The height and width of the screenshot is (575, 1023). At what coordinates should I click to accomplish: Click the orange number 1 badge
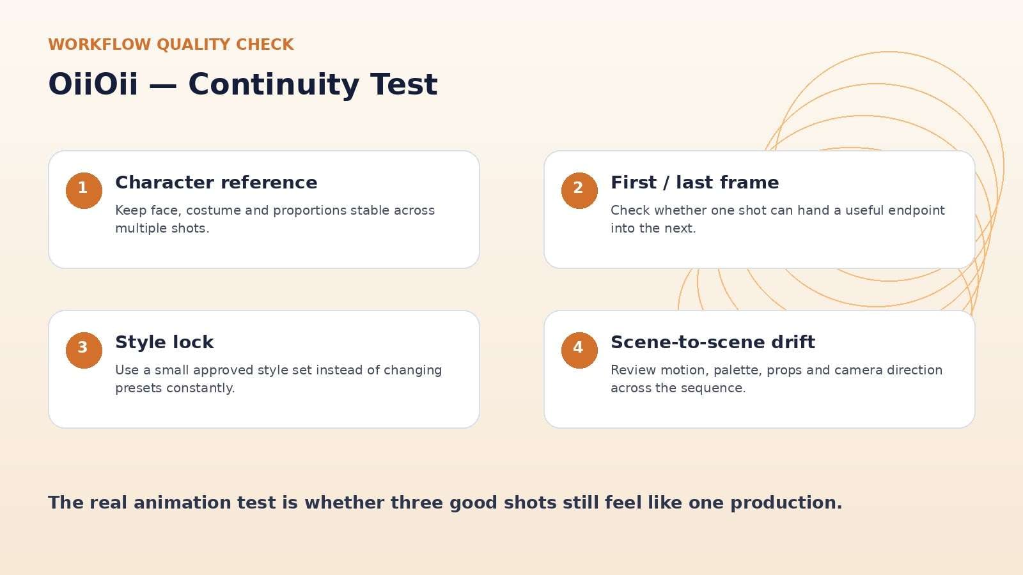[84, 190]
